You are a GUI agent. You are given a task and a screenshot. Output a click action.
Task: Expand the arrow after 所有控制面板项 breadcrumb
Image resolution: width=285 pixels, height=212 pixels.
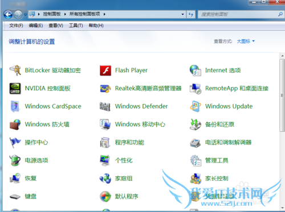[104, 14]
